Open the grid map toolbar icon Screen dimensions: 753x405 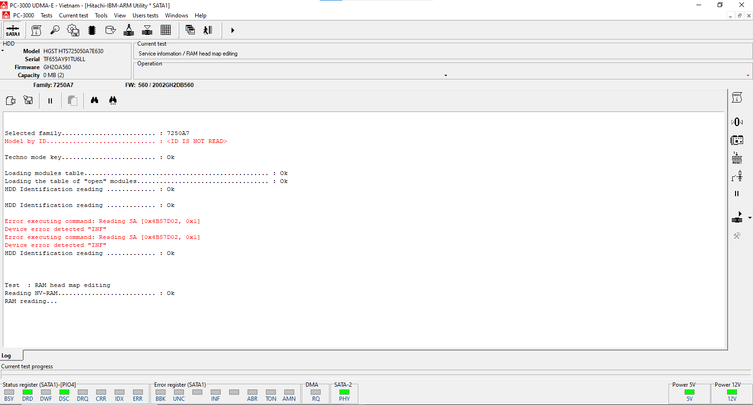click(x=165, y=31)
